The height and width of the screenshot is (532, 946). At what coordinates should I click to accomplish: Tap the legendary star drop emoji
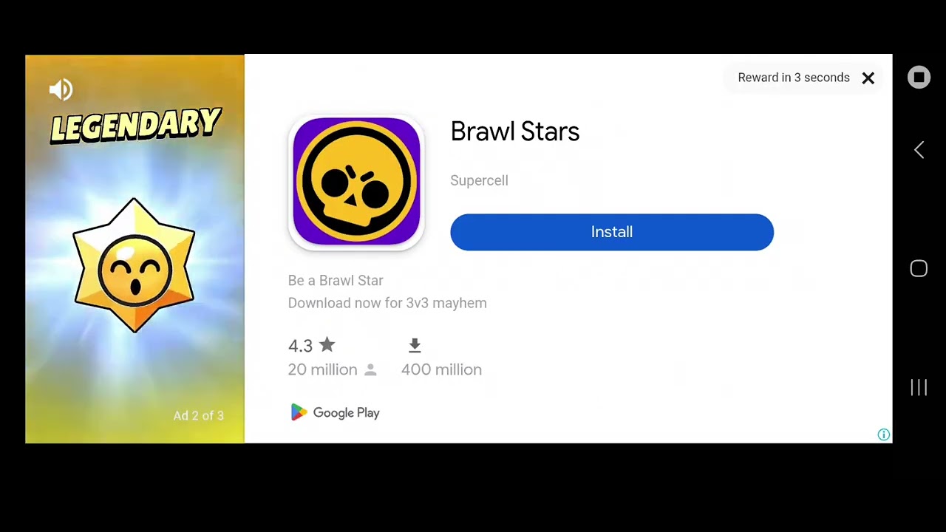pos(134,265)
